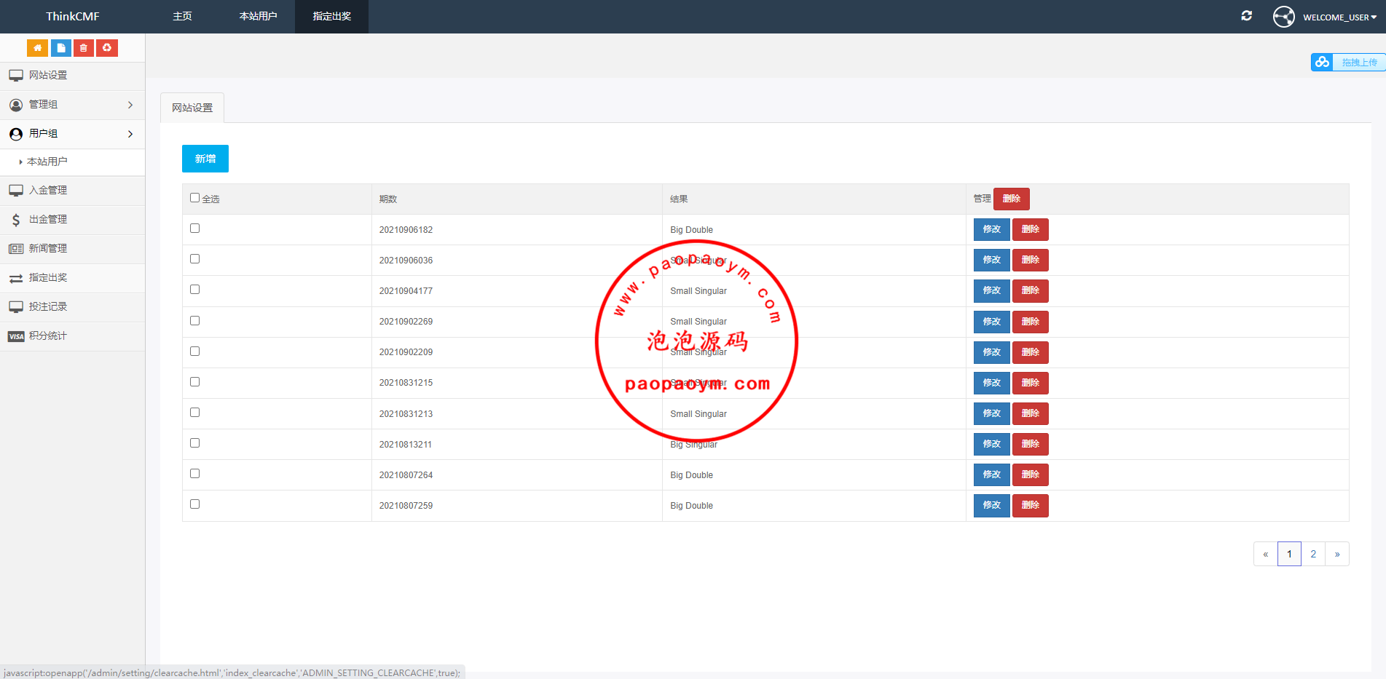Check the box for period 20210807259
1386x679 pixels.
click(x=194, y=504)
